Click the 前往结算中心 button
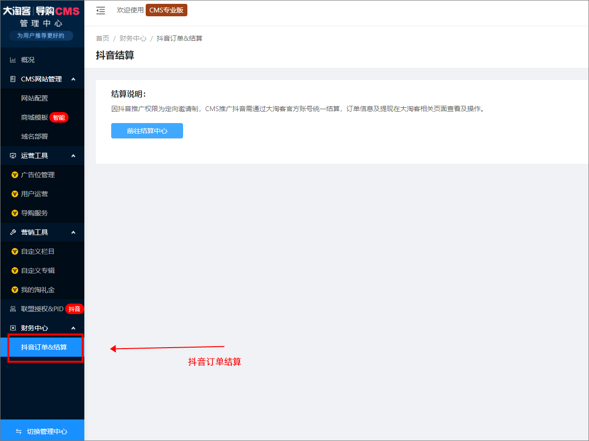This screenshot has height=441, width=589. pyautogui.click(x=147, y=131)
